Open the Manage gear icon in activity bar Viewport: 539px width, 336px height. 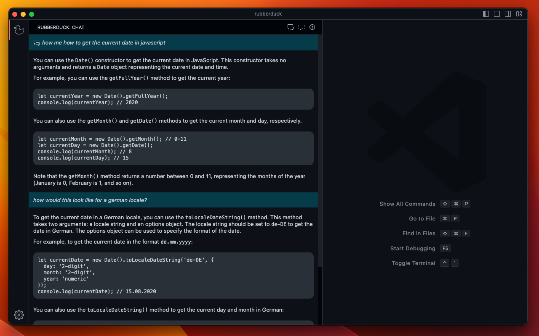[19, 315]
